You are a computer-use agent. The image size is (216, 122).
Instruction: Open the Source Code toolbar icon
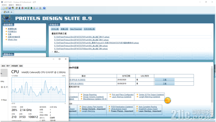coord(37,8)
